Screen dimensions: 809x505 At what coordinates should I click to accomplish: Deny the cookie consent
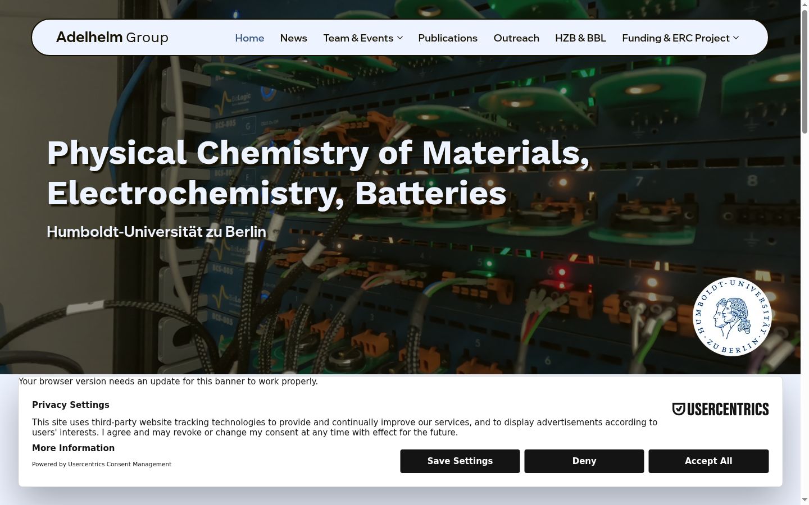tap(584, 461)
